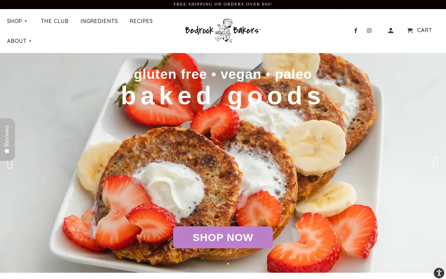
Task: Select the inactive dark slide indicator dot
Action: point(218,264)
